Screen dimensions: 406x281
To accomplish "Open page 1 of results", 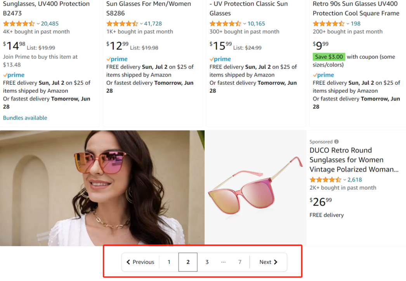I will coord(169,262).
